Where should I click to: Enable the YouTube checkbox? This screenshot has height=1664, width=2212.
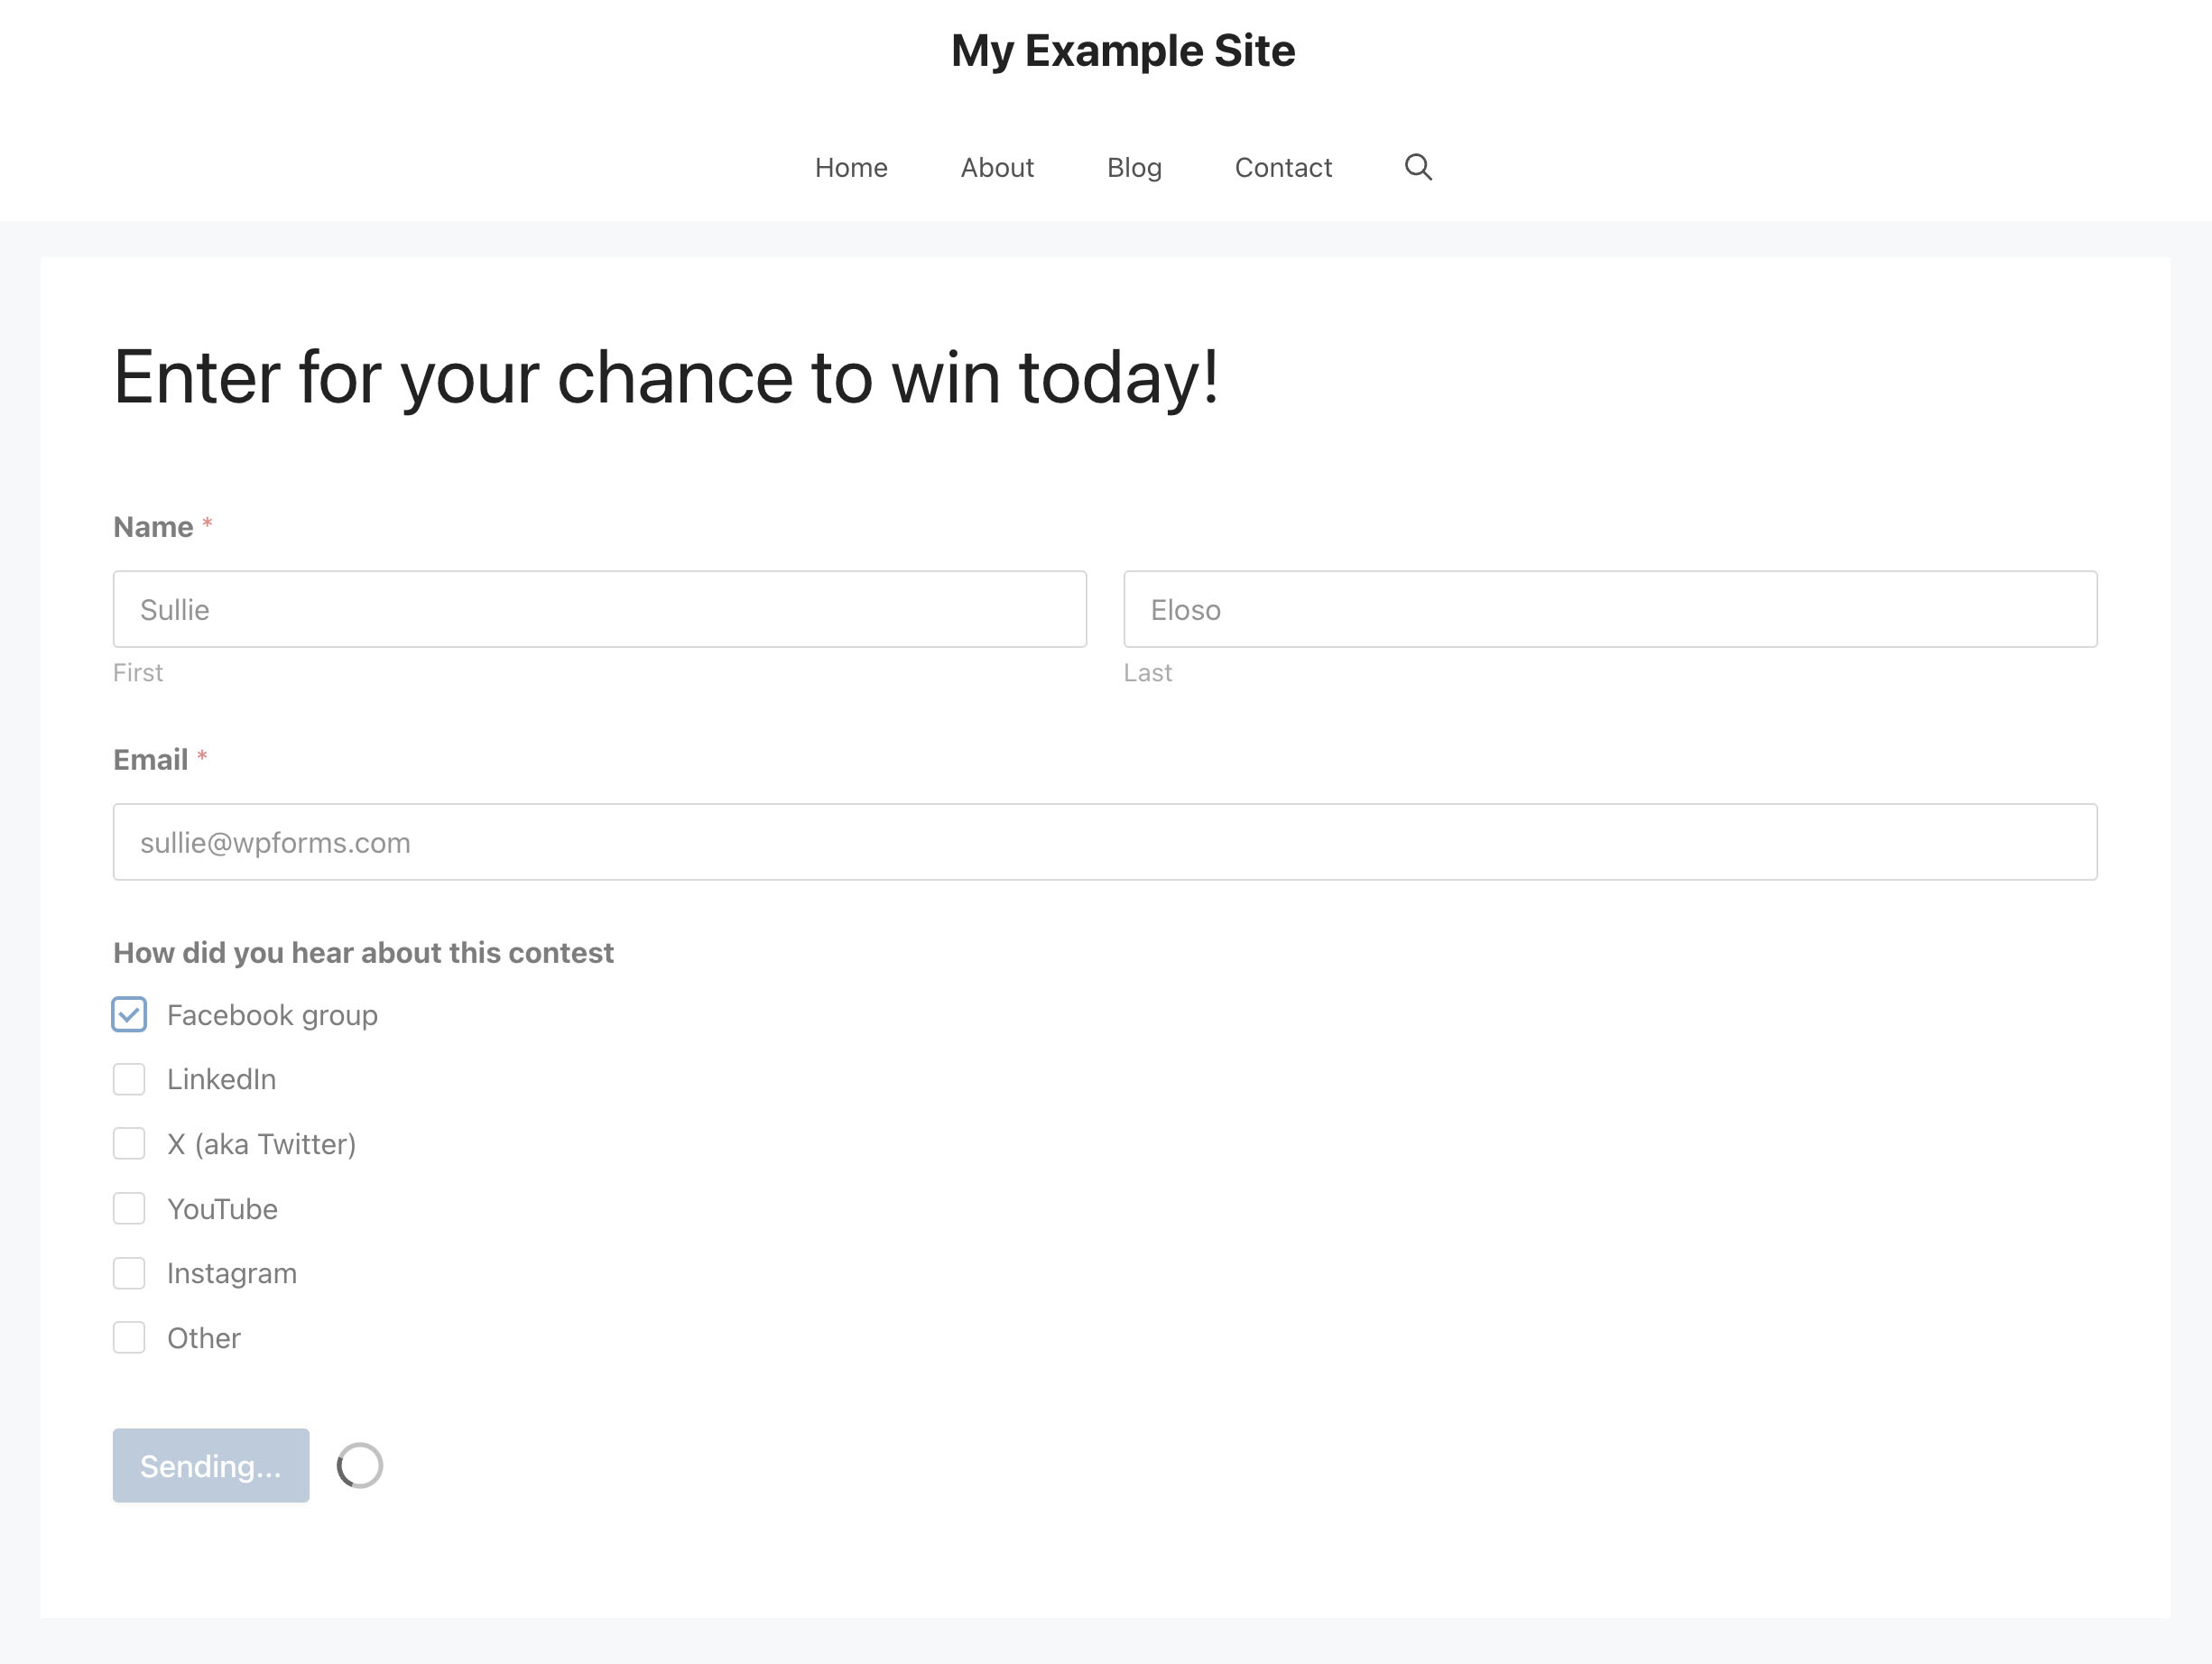(129, 1209)
